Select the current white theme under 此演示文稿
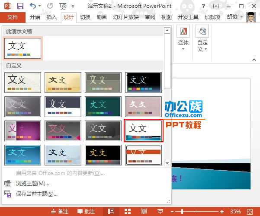This screenshot has width=260, height=216. click(23, 48)
